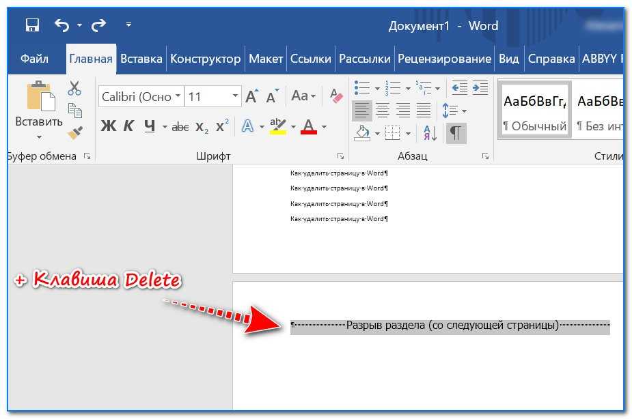Switch to the Вид tab
This screenshot has width=632, height=419.
click(508, 59)
